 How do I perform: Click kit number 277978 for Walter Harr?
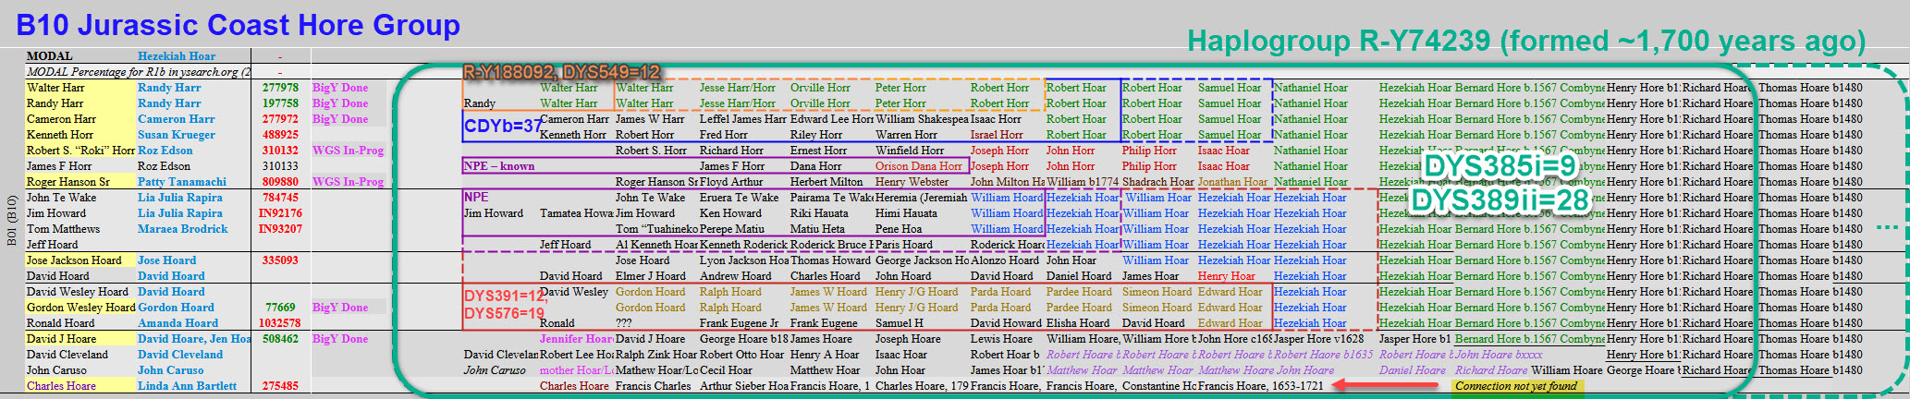280,88
